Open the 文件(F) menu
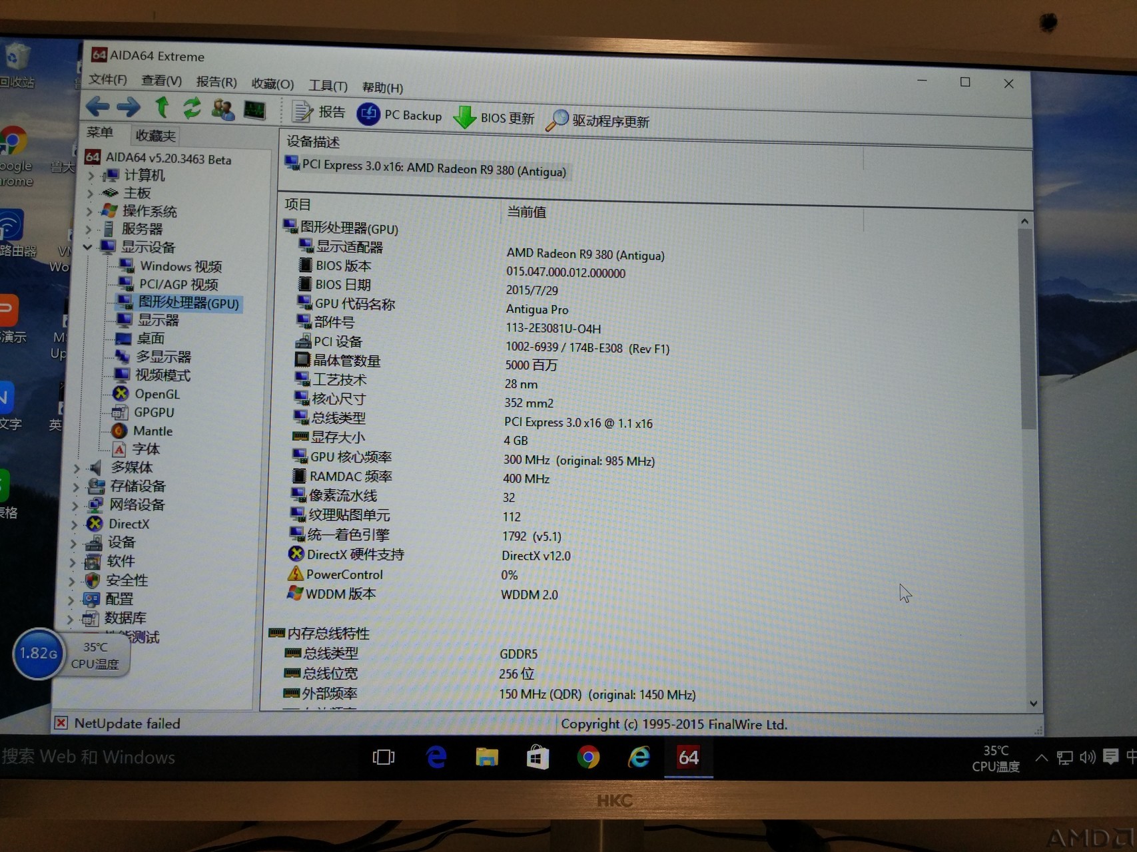The image size is (1137, 852). pos(108,79)
